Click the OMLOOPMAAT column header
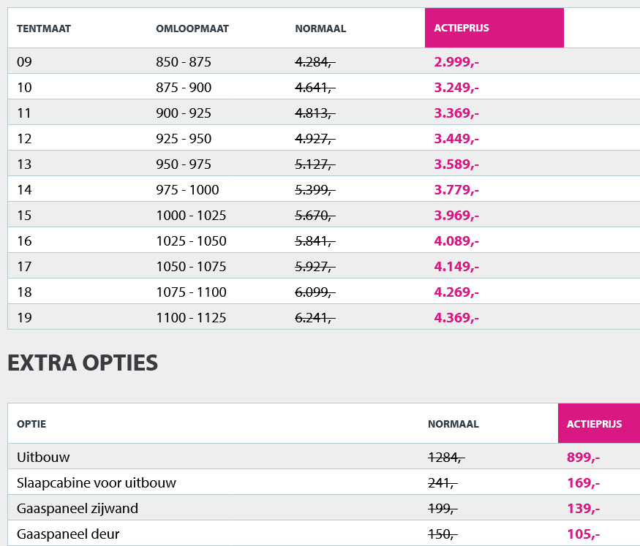 pyautogui.click(x=192, y=29)
